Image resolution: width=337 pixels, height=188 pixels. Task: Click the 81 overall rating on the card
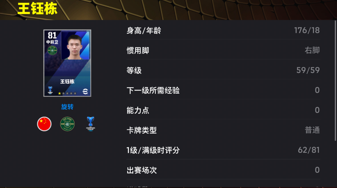pos(52,35)
